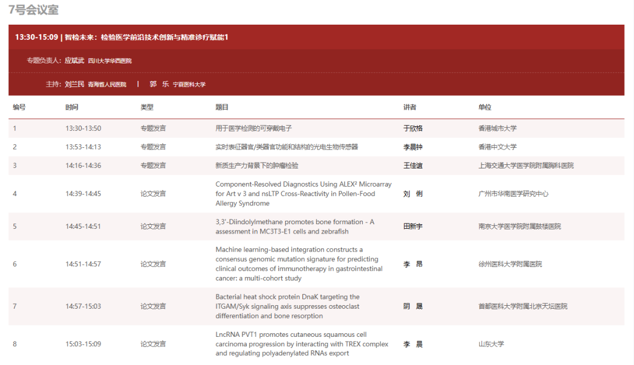
Task: Click 论文发言 type in row 6
Action: click(x=153, y=264)
